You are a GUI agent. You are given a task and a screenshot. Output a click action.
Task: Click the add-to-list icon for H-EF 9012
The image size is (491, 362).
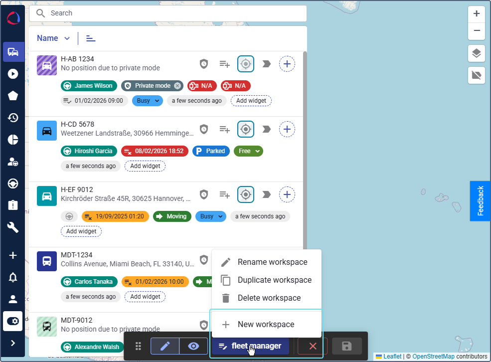click(x=224, y=194)
